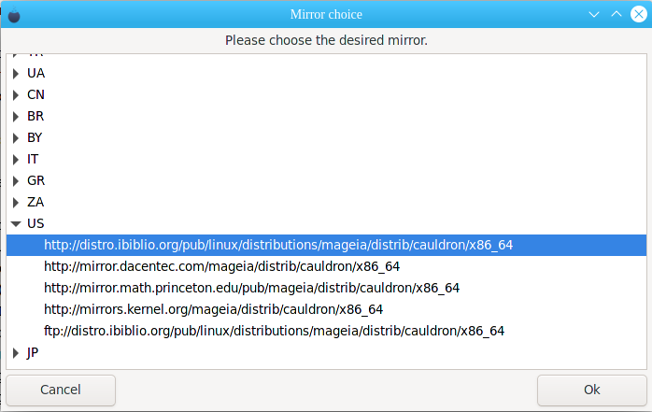
Task: Choose the mirror.math.princeton.edu mirror
Action: click(326, 288)
